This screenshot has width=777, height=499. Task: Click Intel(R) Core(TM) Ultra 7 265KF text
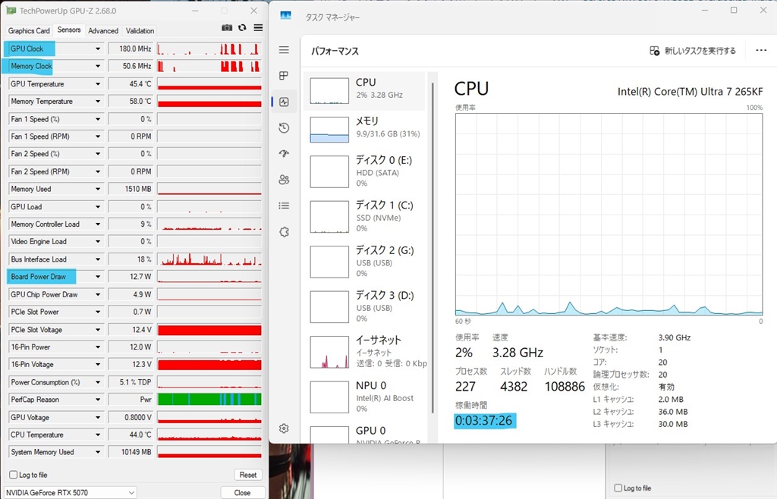(690, 92)
